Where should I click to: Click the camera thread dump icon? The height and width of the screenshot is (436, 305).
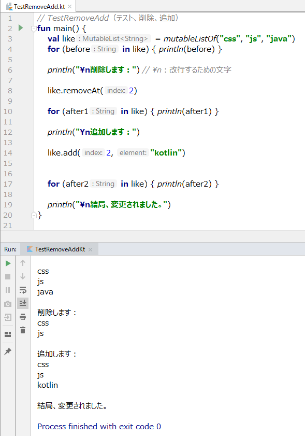coord(8,304)
